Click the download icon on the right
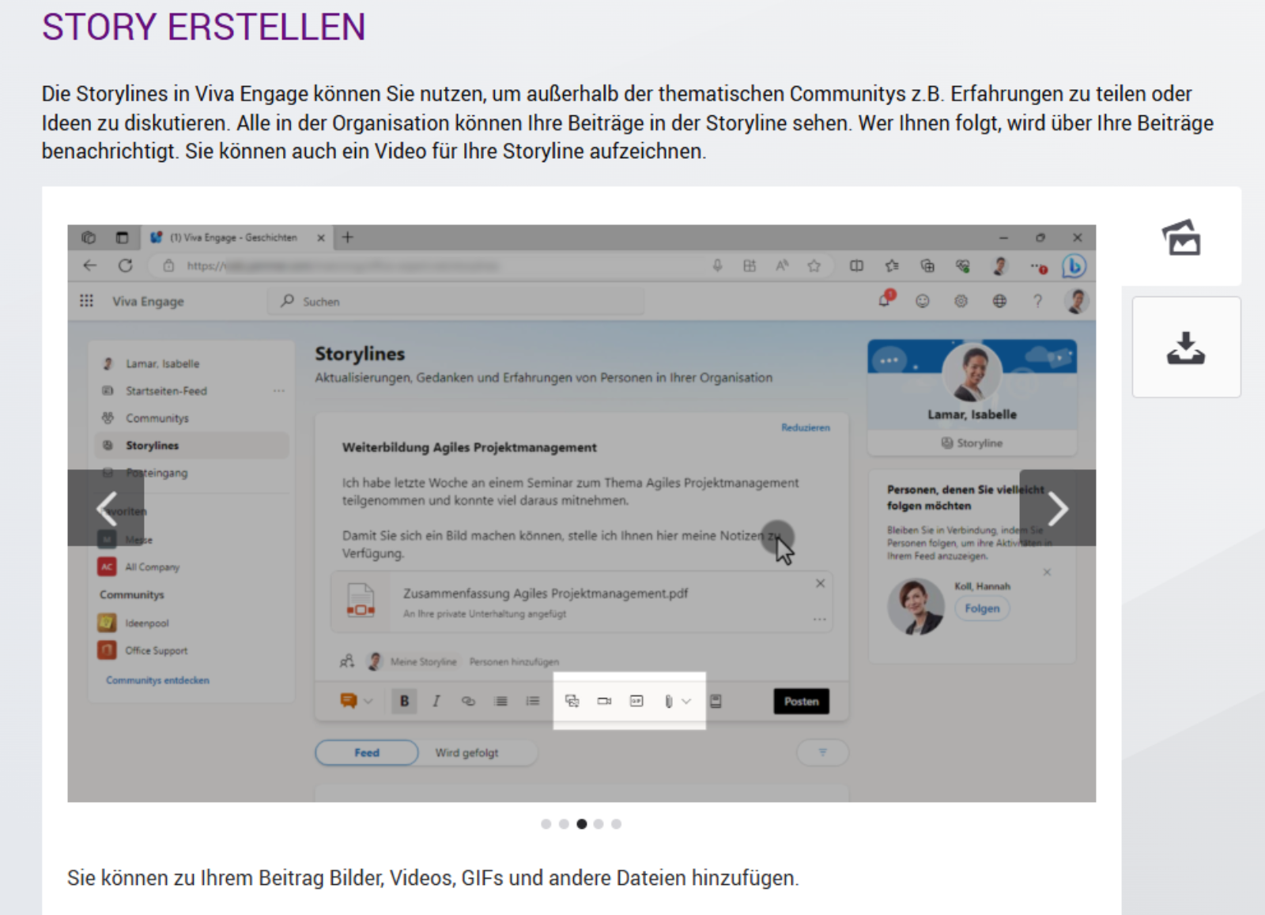 1185,348
